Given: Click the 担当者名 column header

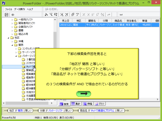Looking at the screenshot, I should [x=131, y=21].
